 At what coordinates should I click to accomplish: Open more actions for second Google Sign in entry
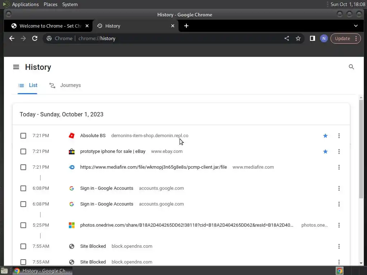pyautogui.click(x=339, y=204)
